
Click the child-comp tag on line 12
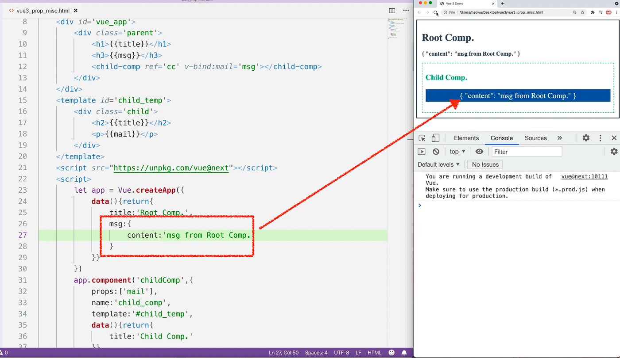coord(206,66)
